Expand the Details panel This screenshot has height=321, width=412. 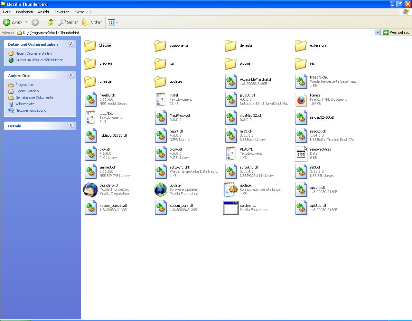pyautogui.click(x=71, y=125)
